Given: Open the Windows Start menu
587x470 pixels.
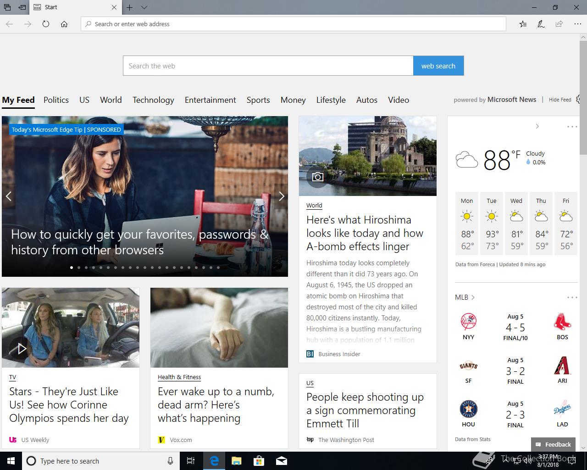Looking at the screenshot, I should pos(11,461).
